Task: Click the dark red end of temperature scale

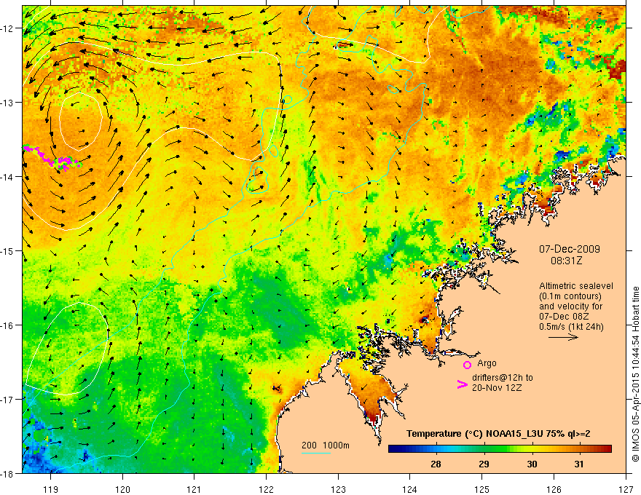Action: coord(607,449)
